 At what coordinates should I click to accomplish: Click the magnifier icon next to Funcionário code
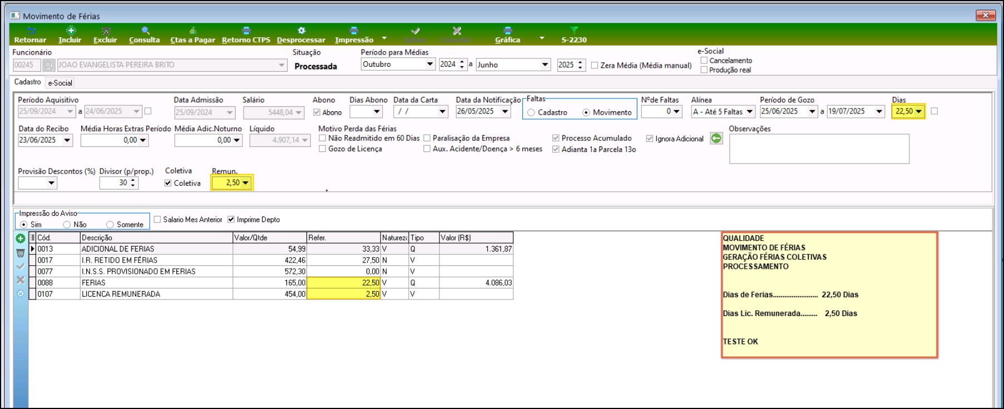click(x=49, y=65)
